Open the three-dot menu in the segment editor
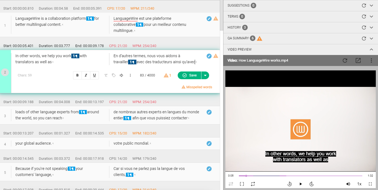Viewport: 378px width, 190px height. 130,75
